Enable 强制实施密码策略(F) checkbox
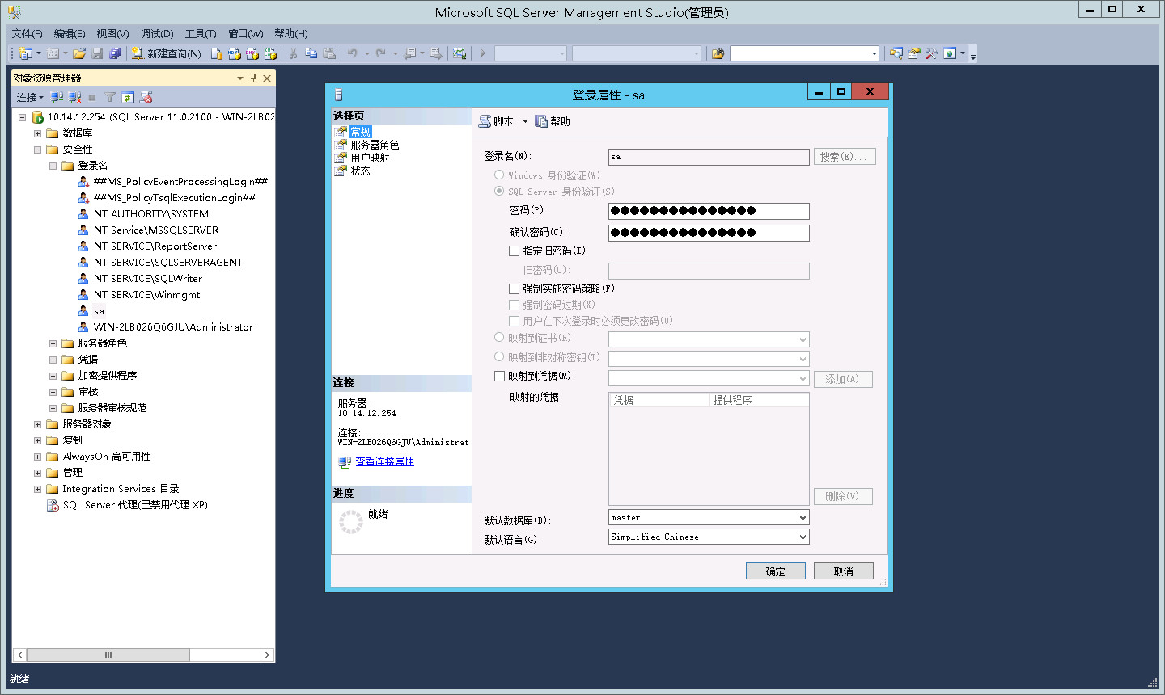Screen dimensions: 1165x695 [x=514, y=289]
